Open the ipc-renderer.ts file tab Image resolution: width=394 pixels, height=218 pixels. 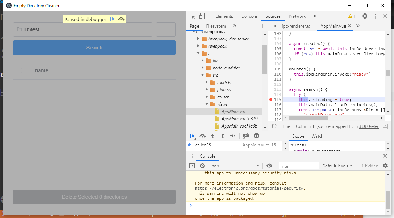(x=296, y=26)
